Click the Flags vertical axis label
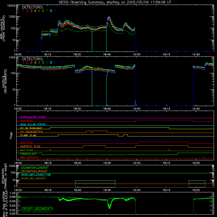 11,135
